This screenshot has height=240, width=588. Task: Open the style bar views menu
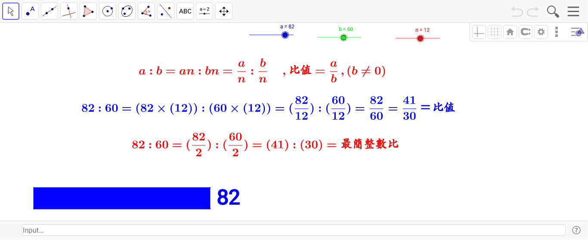(577, 32)
